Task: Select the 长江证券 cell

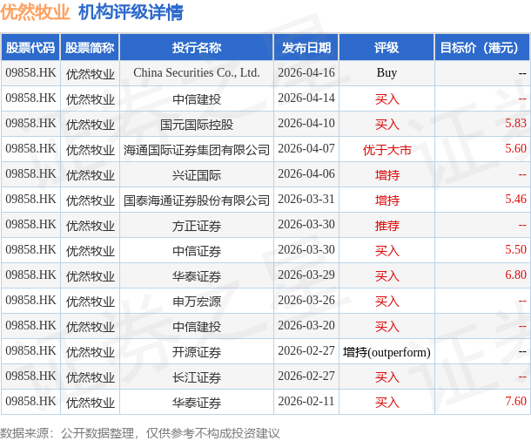Action: tap(197, 377)
